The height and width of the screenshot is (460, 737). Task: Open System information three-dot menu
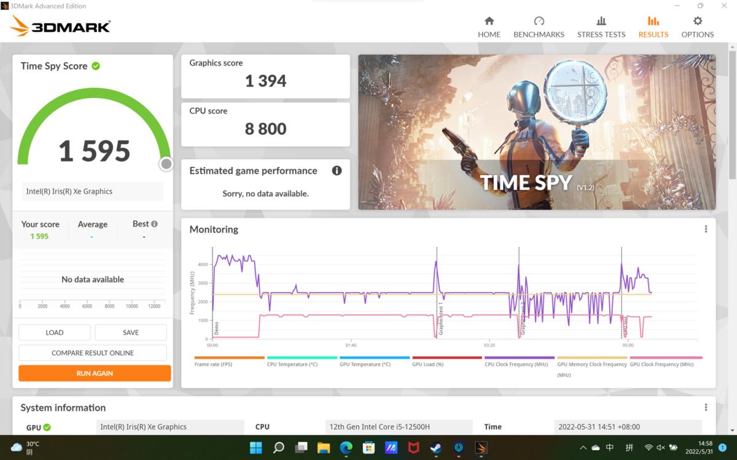pyautogui.click(x=706, y=408)
